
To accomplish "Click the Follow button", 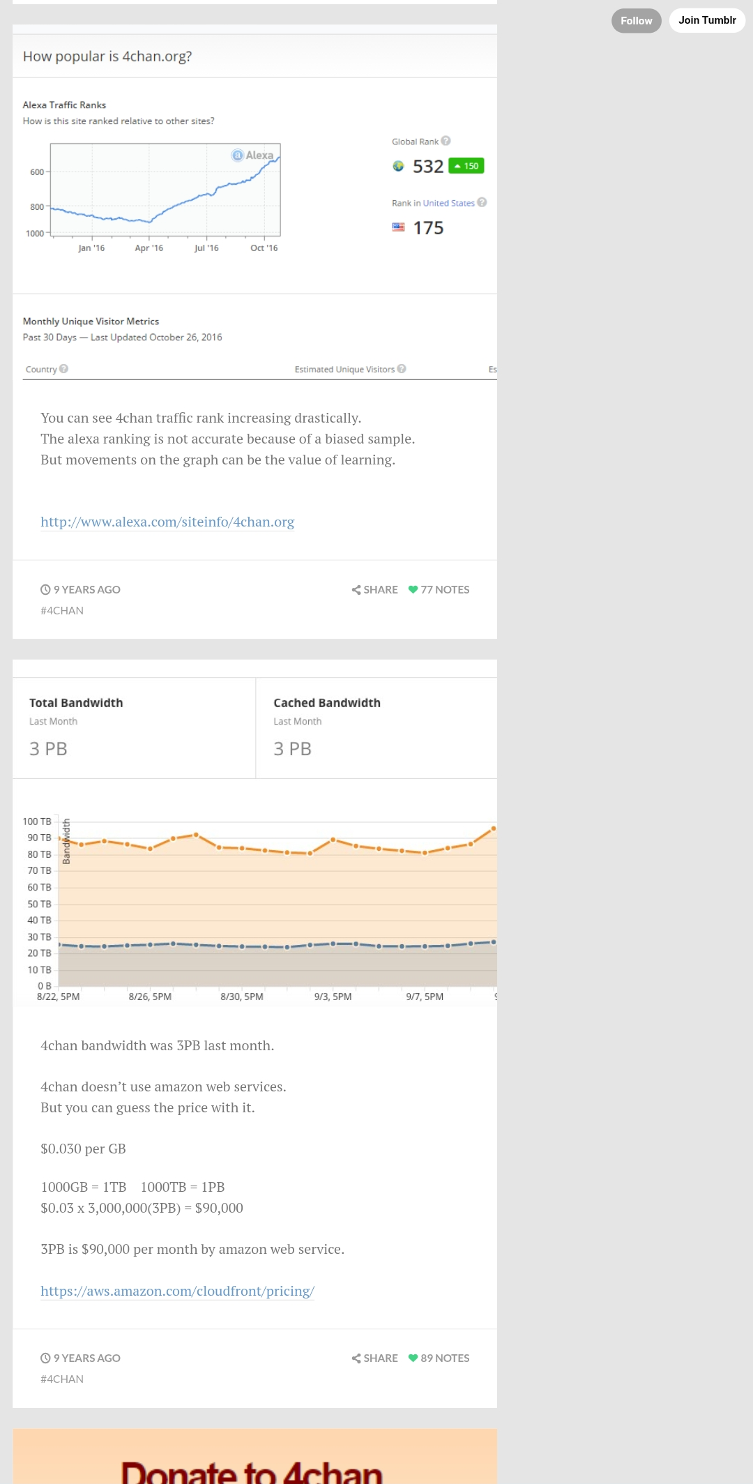I will 636,21.
